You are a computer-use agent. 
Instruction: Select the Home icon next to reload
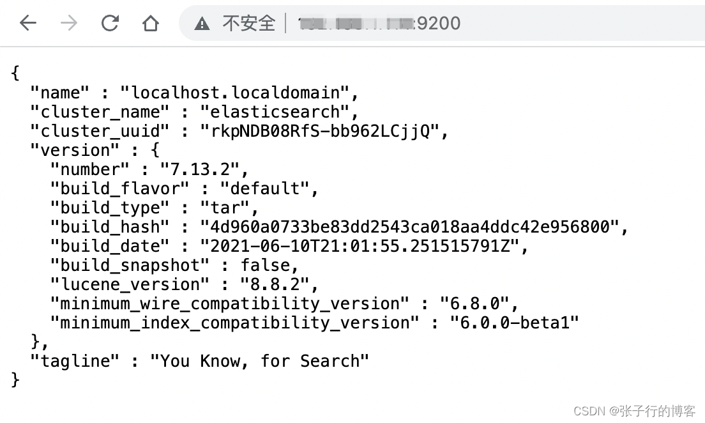point(150,23)
